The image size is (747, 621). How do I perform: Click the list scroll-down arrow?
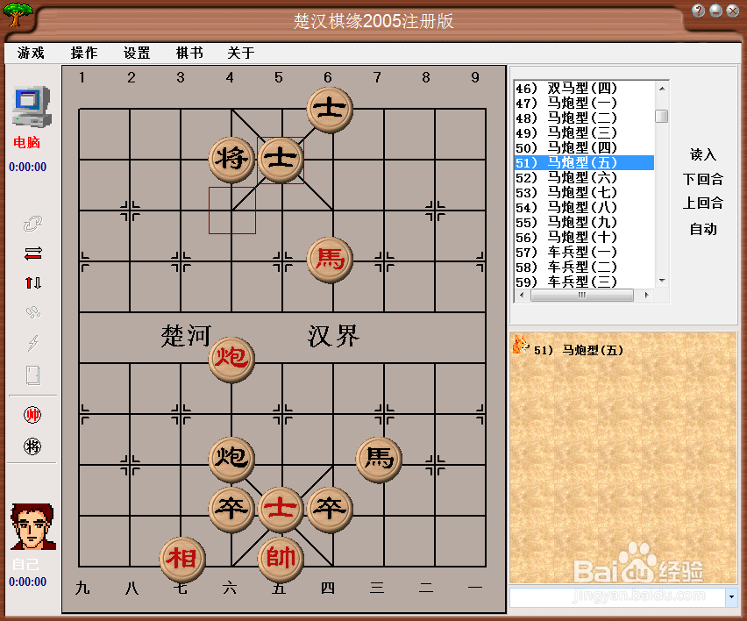[x=662, y=281]
